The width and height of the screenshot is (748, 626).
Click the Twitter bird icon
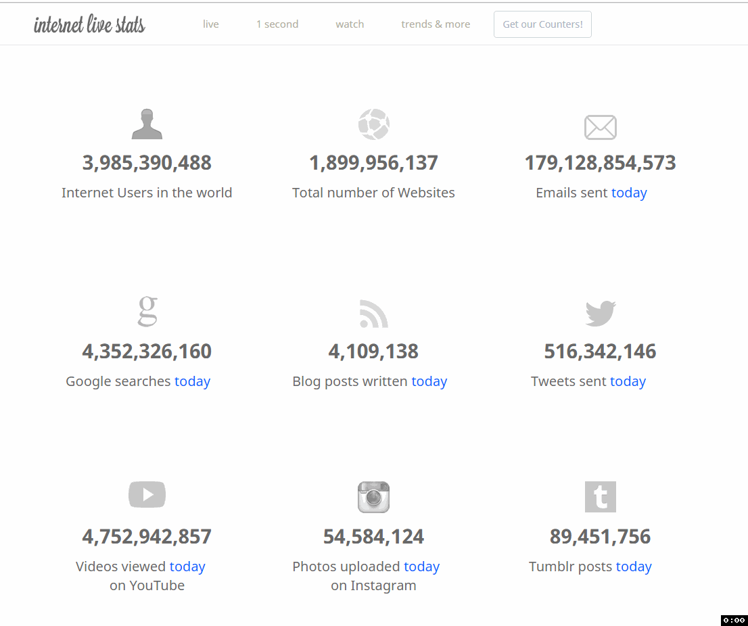[600, 313]
